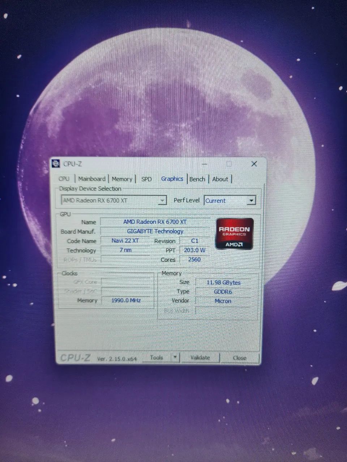Select the Graphics tab

(172, 179)
